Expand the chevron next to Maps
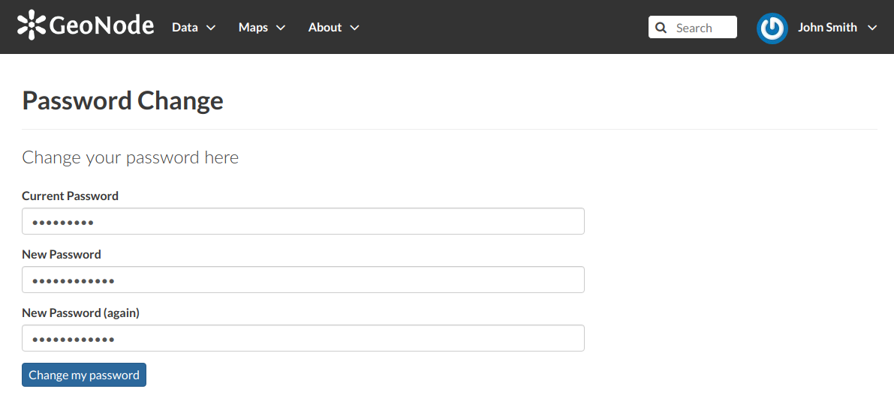894x407 pixels. (281, 28)
